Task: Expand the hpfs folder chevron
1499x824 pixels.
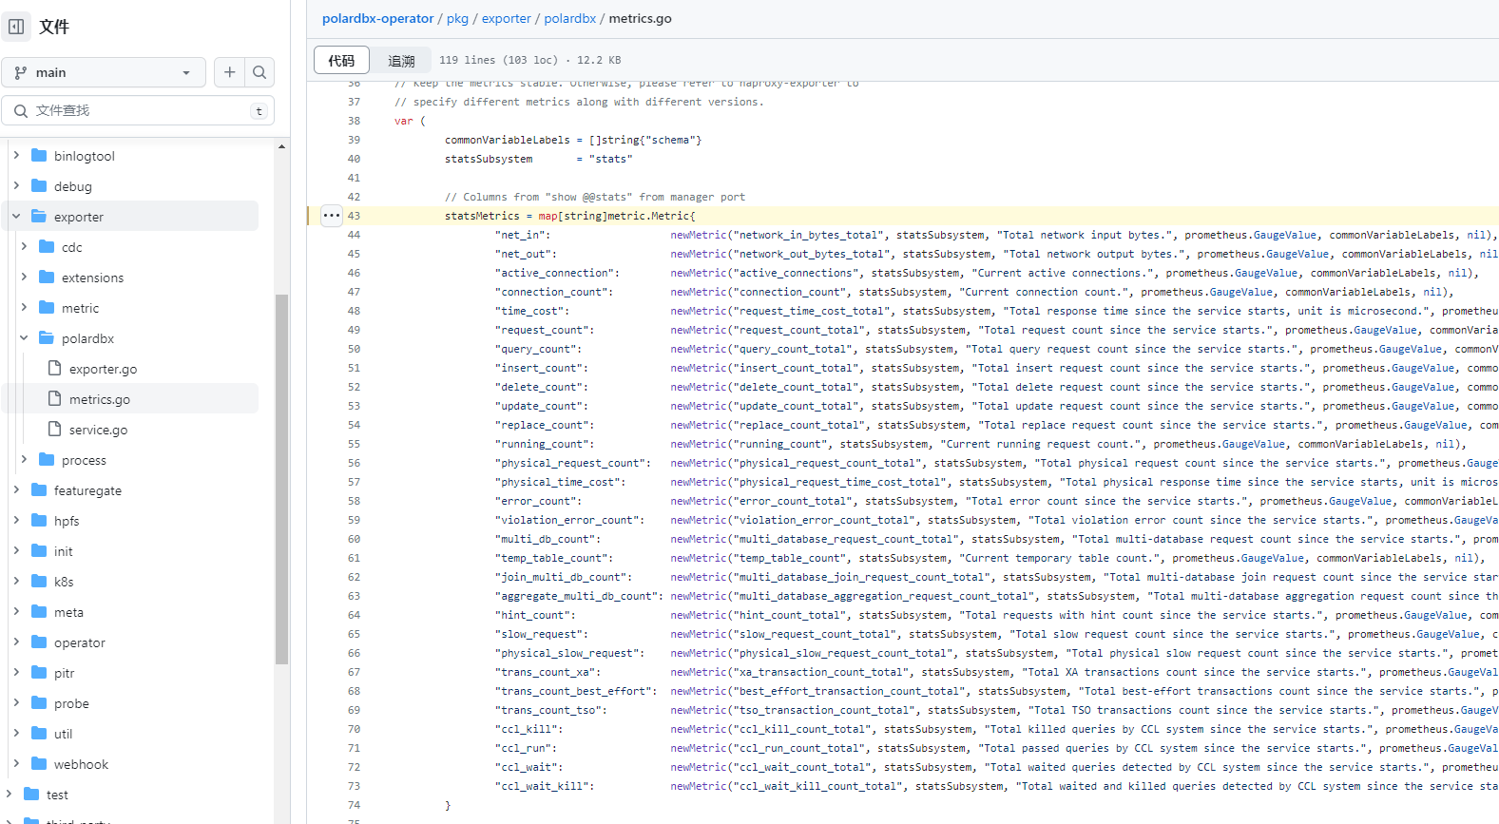Action: 16,520
